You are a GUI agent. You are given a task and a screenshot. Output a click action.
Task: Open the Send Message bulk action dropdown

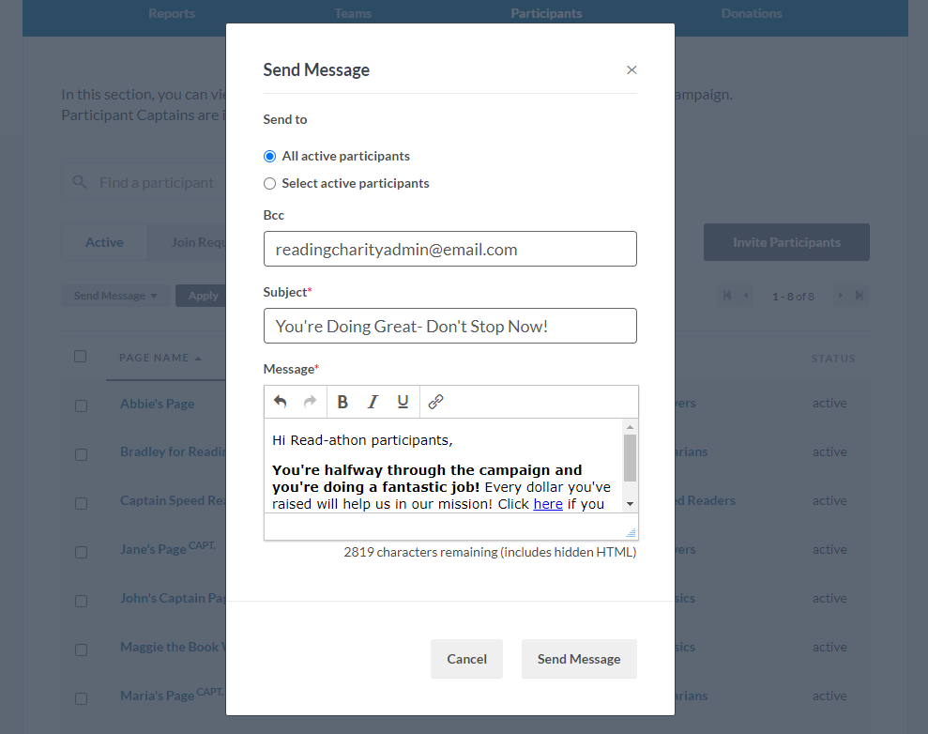click(x=116, y=296)
